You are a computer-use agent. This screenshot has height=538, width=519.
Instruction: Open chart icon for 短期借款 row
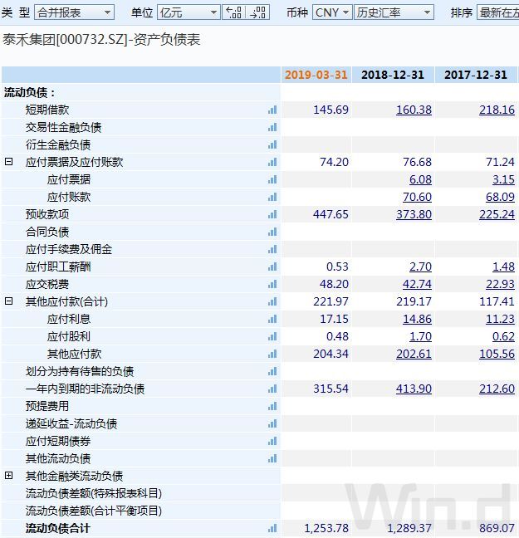click(272, 110)
